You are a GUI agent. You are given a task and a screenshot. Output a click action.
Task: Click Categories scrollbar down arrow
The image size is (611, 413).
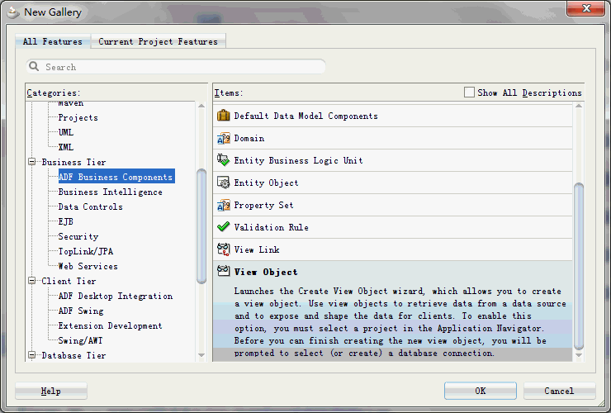pyautogui.click(x=201, y=355)
